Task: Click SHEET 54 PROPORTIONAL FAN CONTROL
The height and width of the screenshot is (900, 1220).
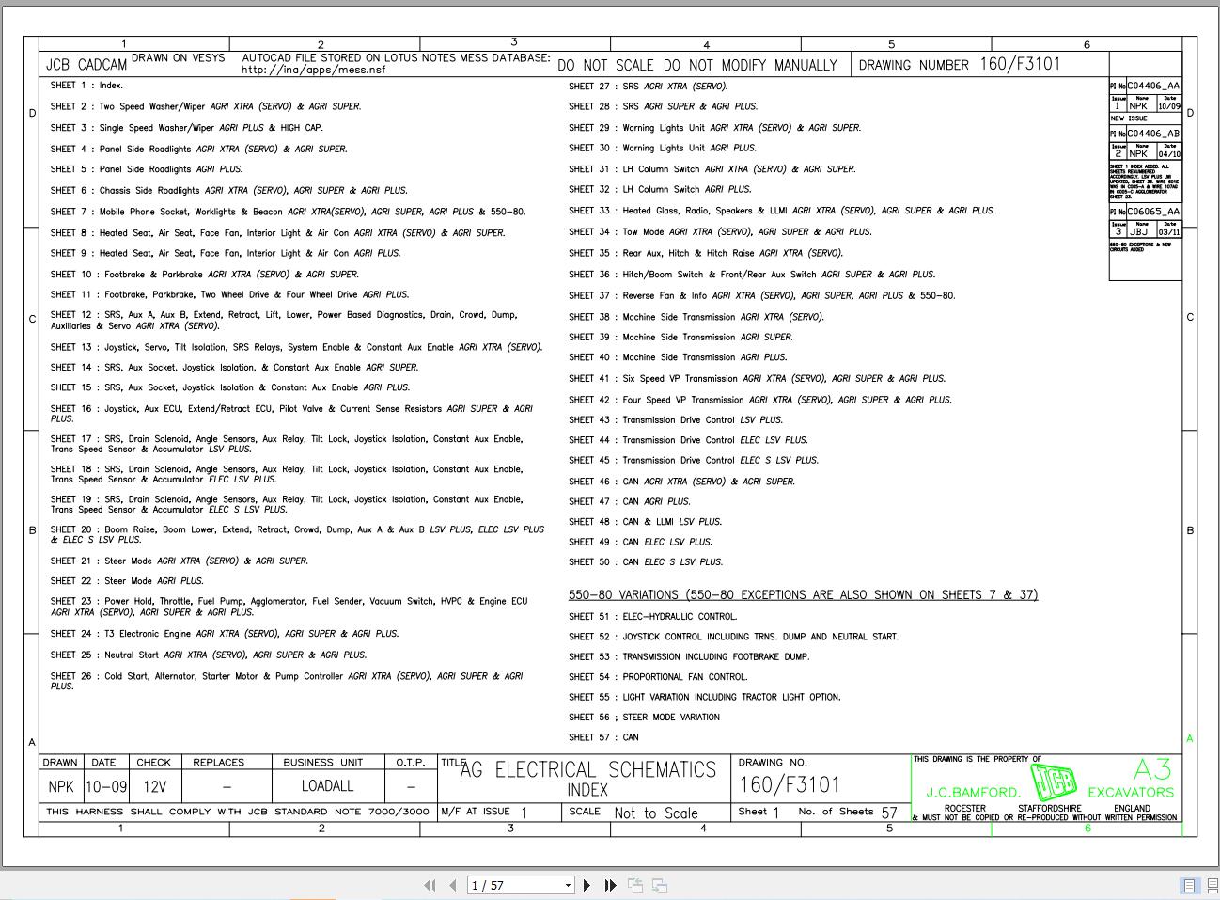Action: pyautogui.click(x=659, y=677)
